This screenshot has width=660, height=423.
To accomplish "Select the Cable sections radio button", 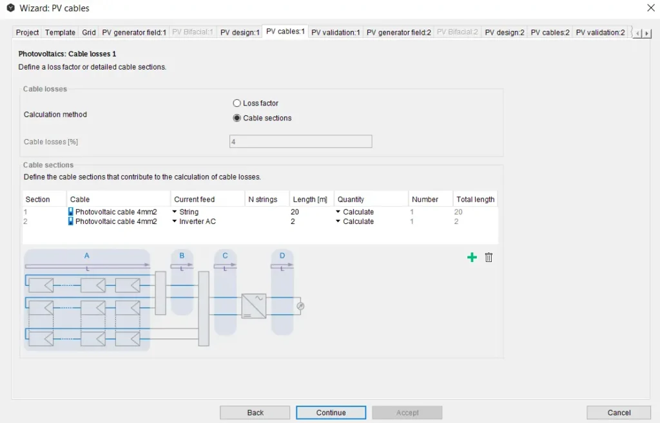I will [237, 118].
